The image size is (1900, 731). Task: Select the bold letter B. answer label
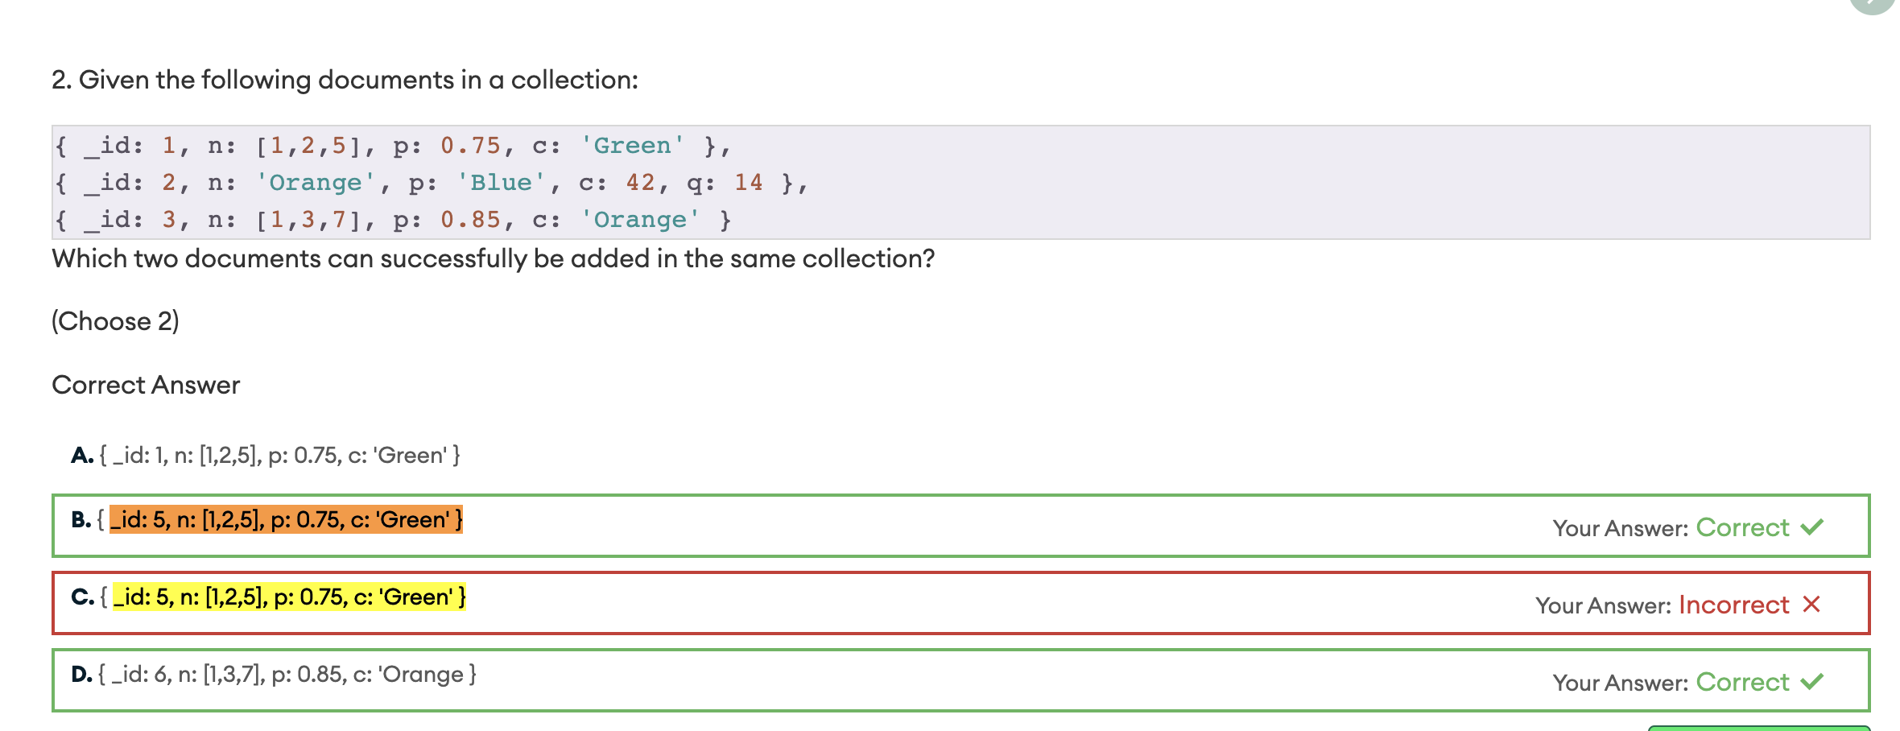point(81,520)
